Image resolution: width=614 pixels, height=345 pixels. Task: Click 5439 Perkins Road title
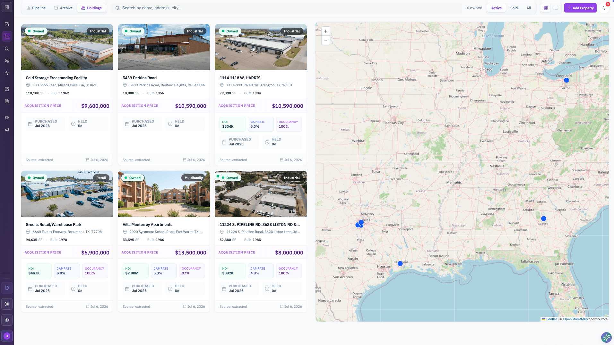tap(140, 78)
